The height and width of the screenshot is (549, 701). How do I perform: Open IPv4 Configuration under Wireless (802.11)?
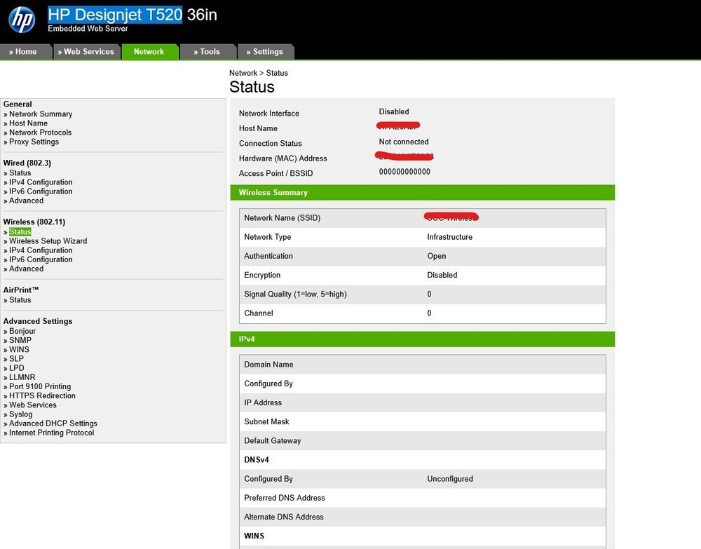[41, 250]
